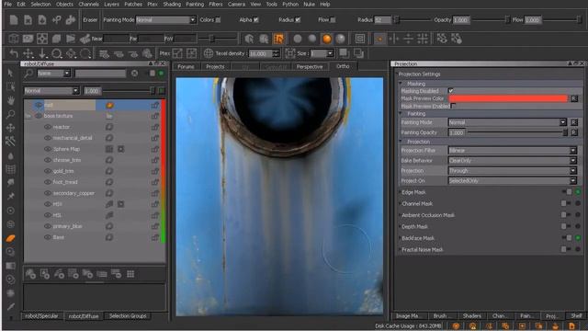Select the orange sphere lighting mode
The height and width of the screenshot is (331, 588).
(x=327, y=39)
